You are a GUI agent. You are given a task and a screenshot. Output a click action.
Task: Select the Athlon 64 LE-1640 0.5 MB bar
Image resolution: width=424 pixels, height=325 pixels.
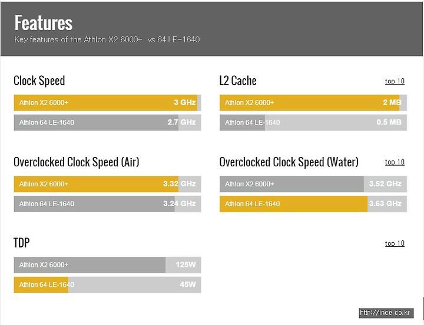pyautogui.click(x=313, y=123)
